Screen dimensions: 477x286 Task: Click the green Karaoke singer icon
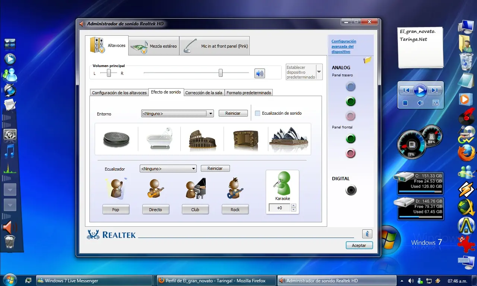(x=282, y=183)
